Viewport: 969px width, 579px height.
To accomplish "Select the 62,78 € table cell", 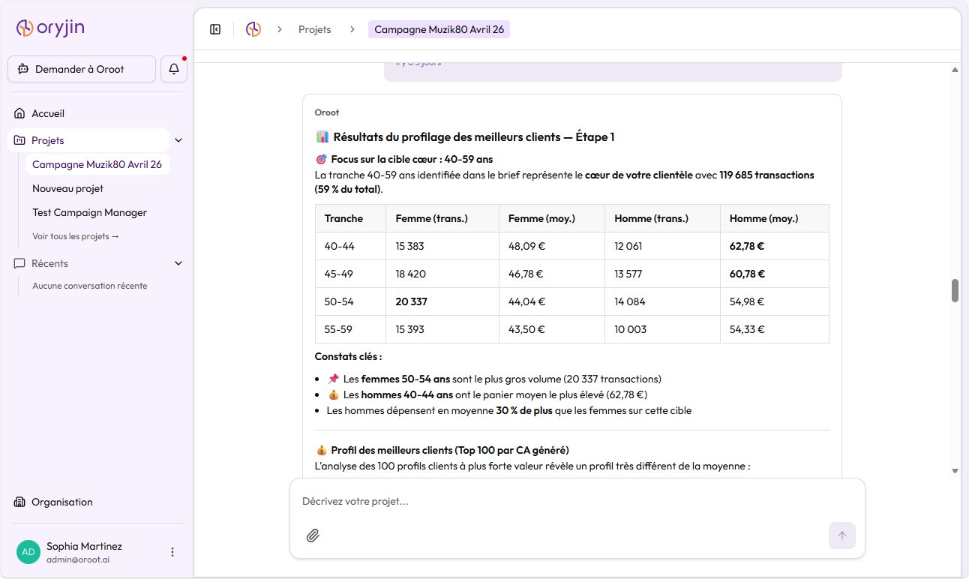I will 775,246.
